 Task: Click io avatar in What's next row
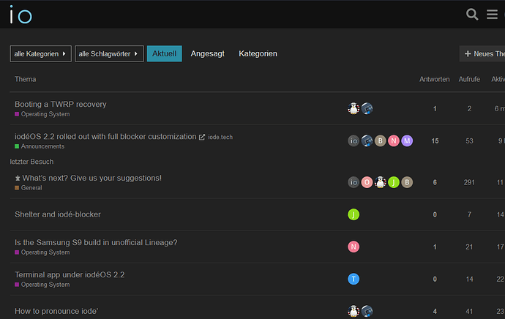pyautogui.click(x=353, y=182)
